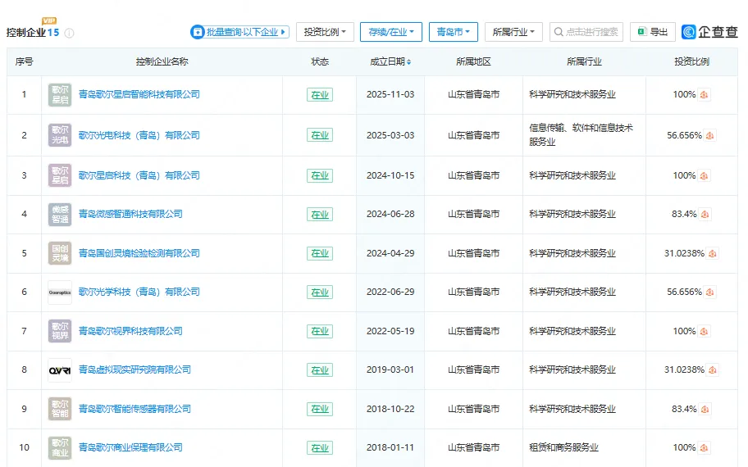The width and height of the screenshot is (748, 467).
Task: Click equity chain icon next to 青岛微感智通's 83.4%
Action: (705, 215)
